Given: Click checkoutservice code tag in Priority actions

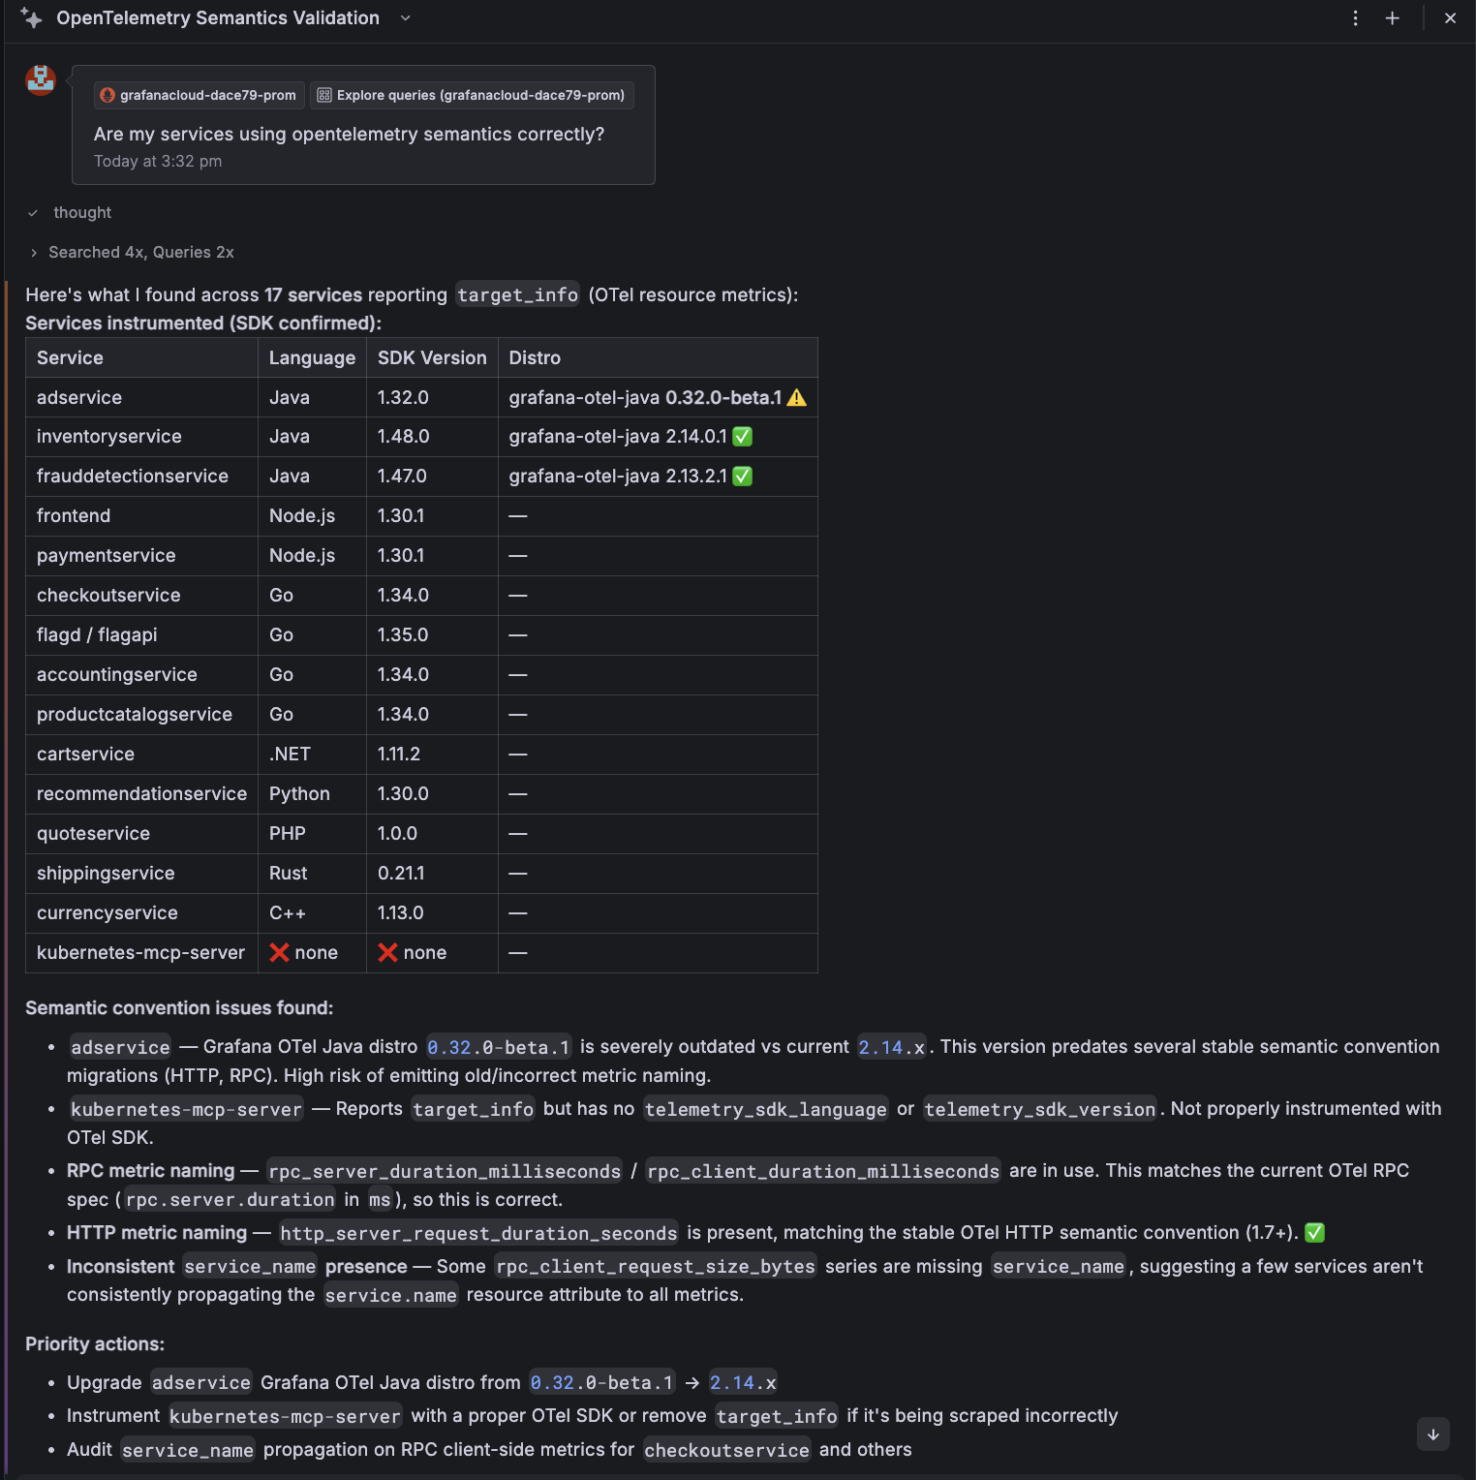Looking at the screenshot, I should pyautogui.click(x=726, y=1450).
